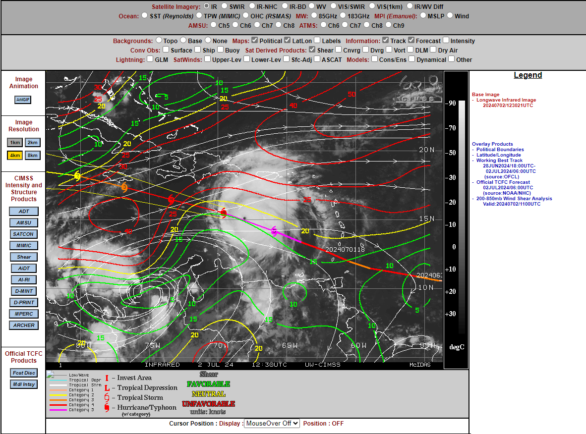Image resolution: width=586 pixels, height=434 pixels.
Task: Open the SATCON product
Action: (23, 234)
